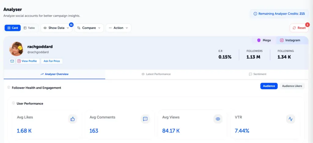Open the Action dropdown menu
Image resolution: width=313 pixels, height=143 pixels.
[118, 28]
